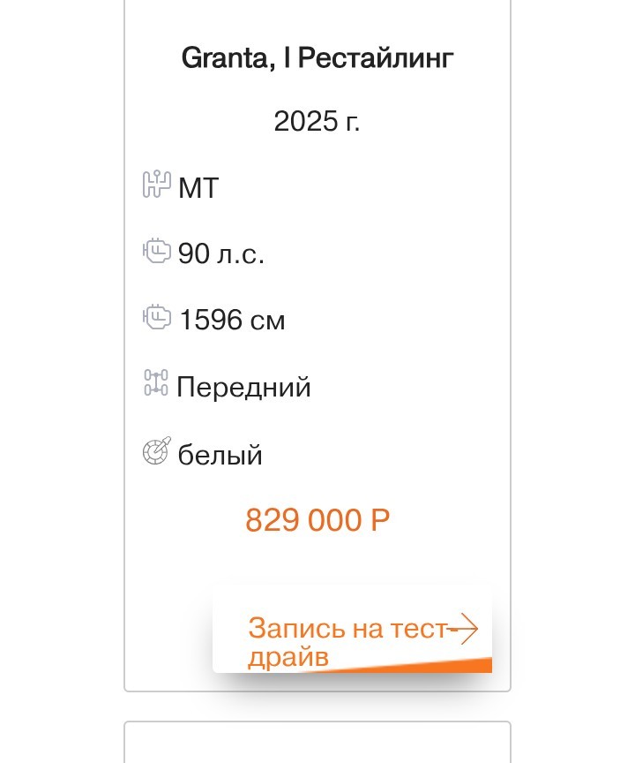Click the 90 л.с. horsepower value

[221, 254]
